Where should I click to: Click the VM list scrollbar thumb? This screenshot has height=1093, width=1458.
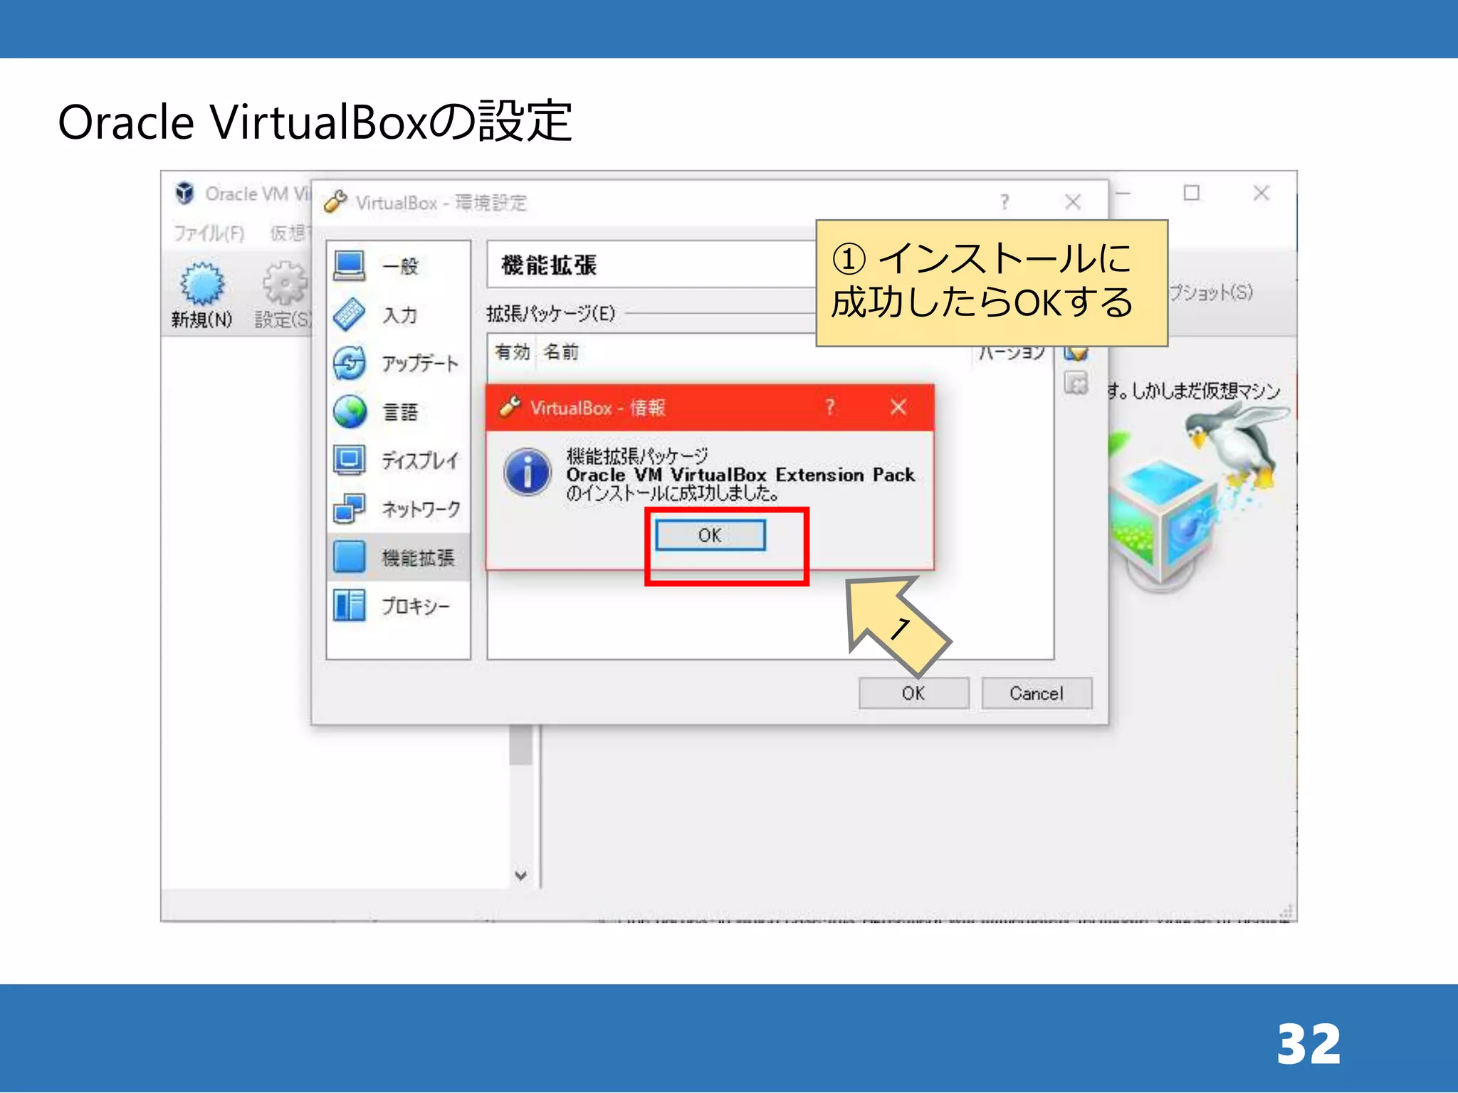click(x=521, y=745)
